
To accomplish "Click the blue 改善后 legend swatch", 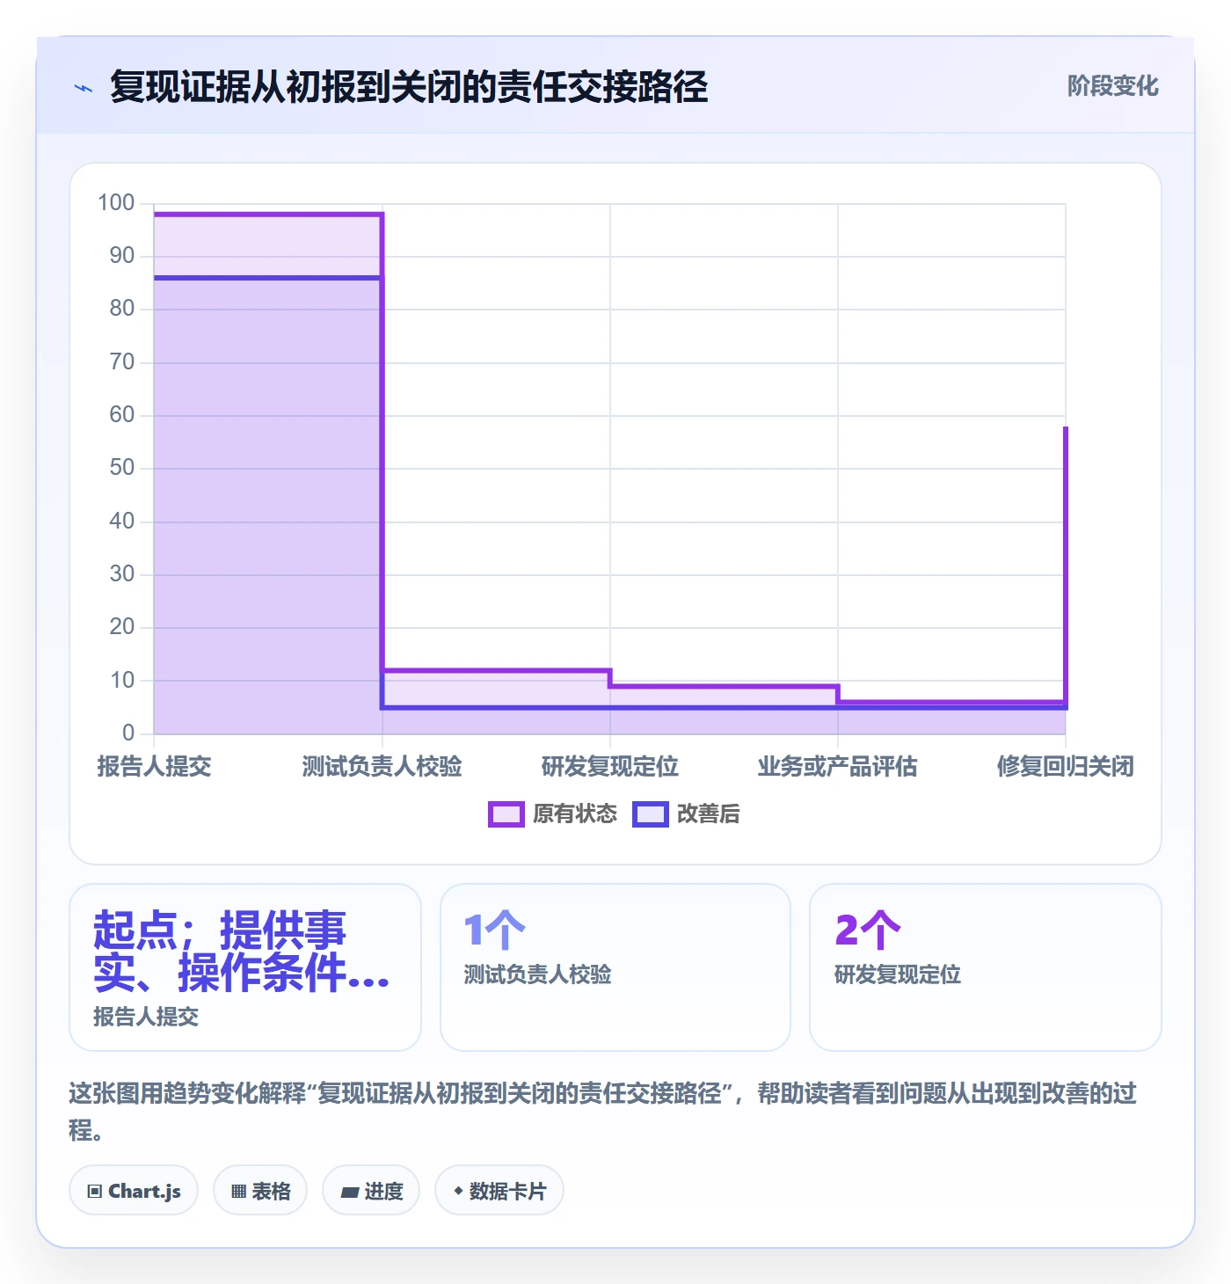I will [x=651, y=814].
